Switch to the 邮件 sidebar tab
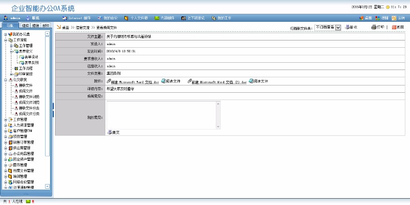The height and width of the screenshot is (205, 410). pyautogui.click(x=46, y=26)
